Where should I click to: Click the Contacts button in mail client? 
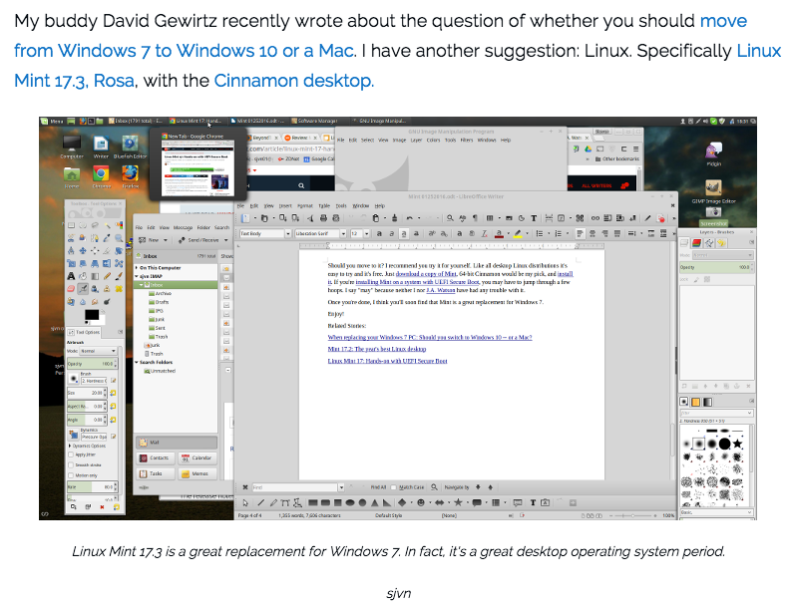(155, 457)
